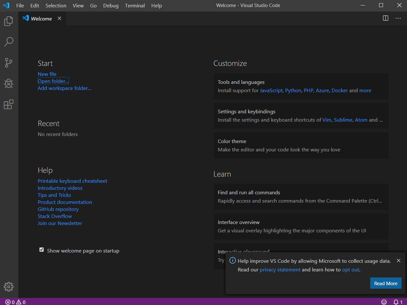
Task: Open the Help menu
Action: pos(156,5)
